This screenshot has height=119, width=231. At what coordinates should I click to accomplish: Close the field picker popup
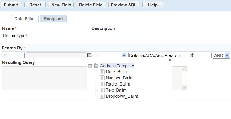click(170, 60)
